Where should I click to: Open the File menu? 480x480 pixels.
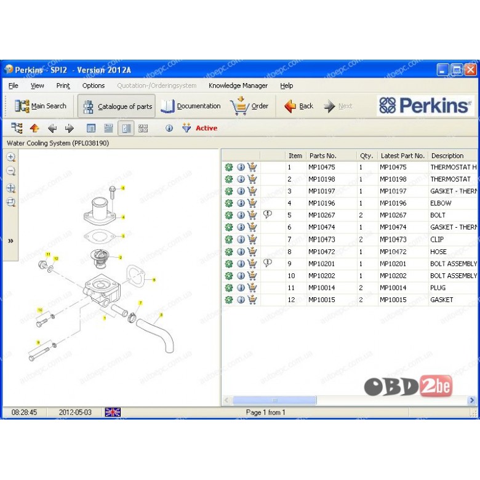pyautogui.click(x=13, y=86)
